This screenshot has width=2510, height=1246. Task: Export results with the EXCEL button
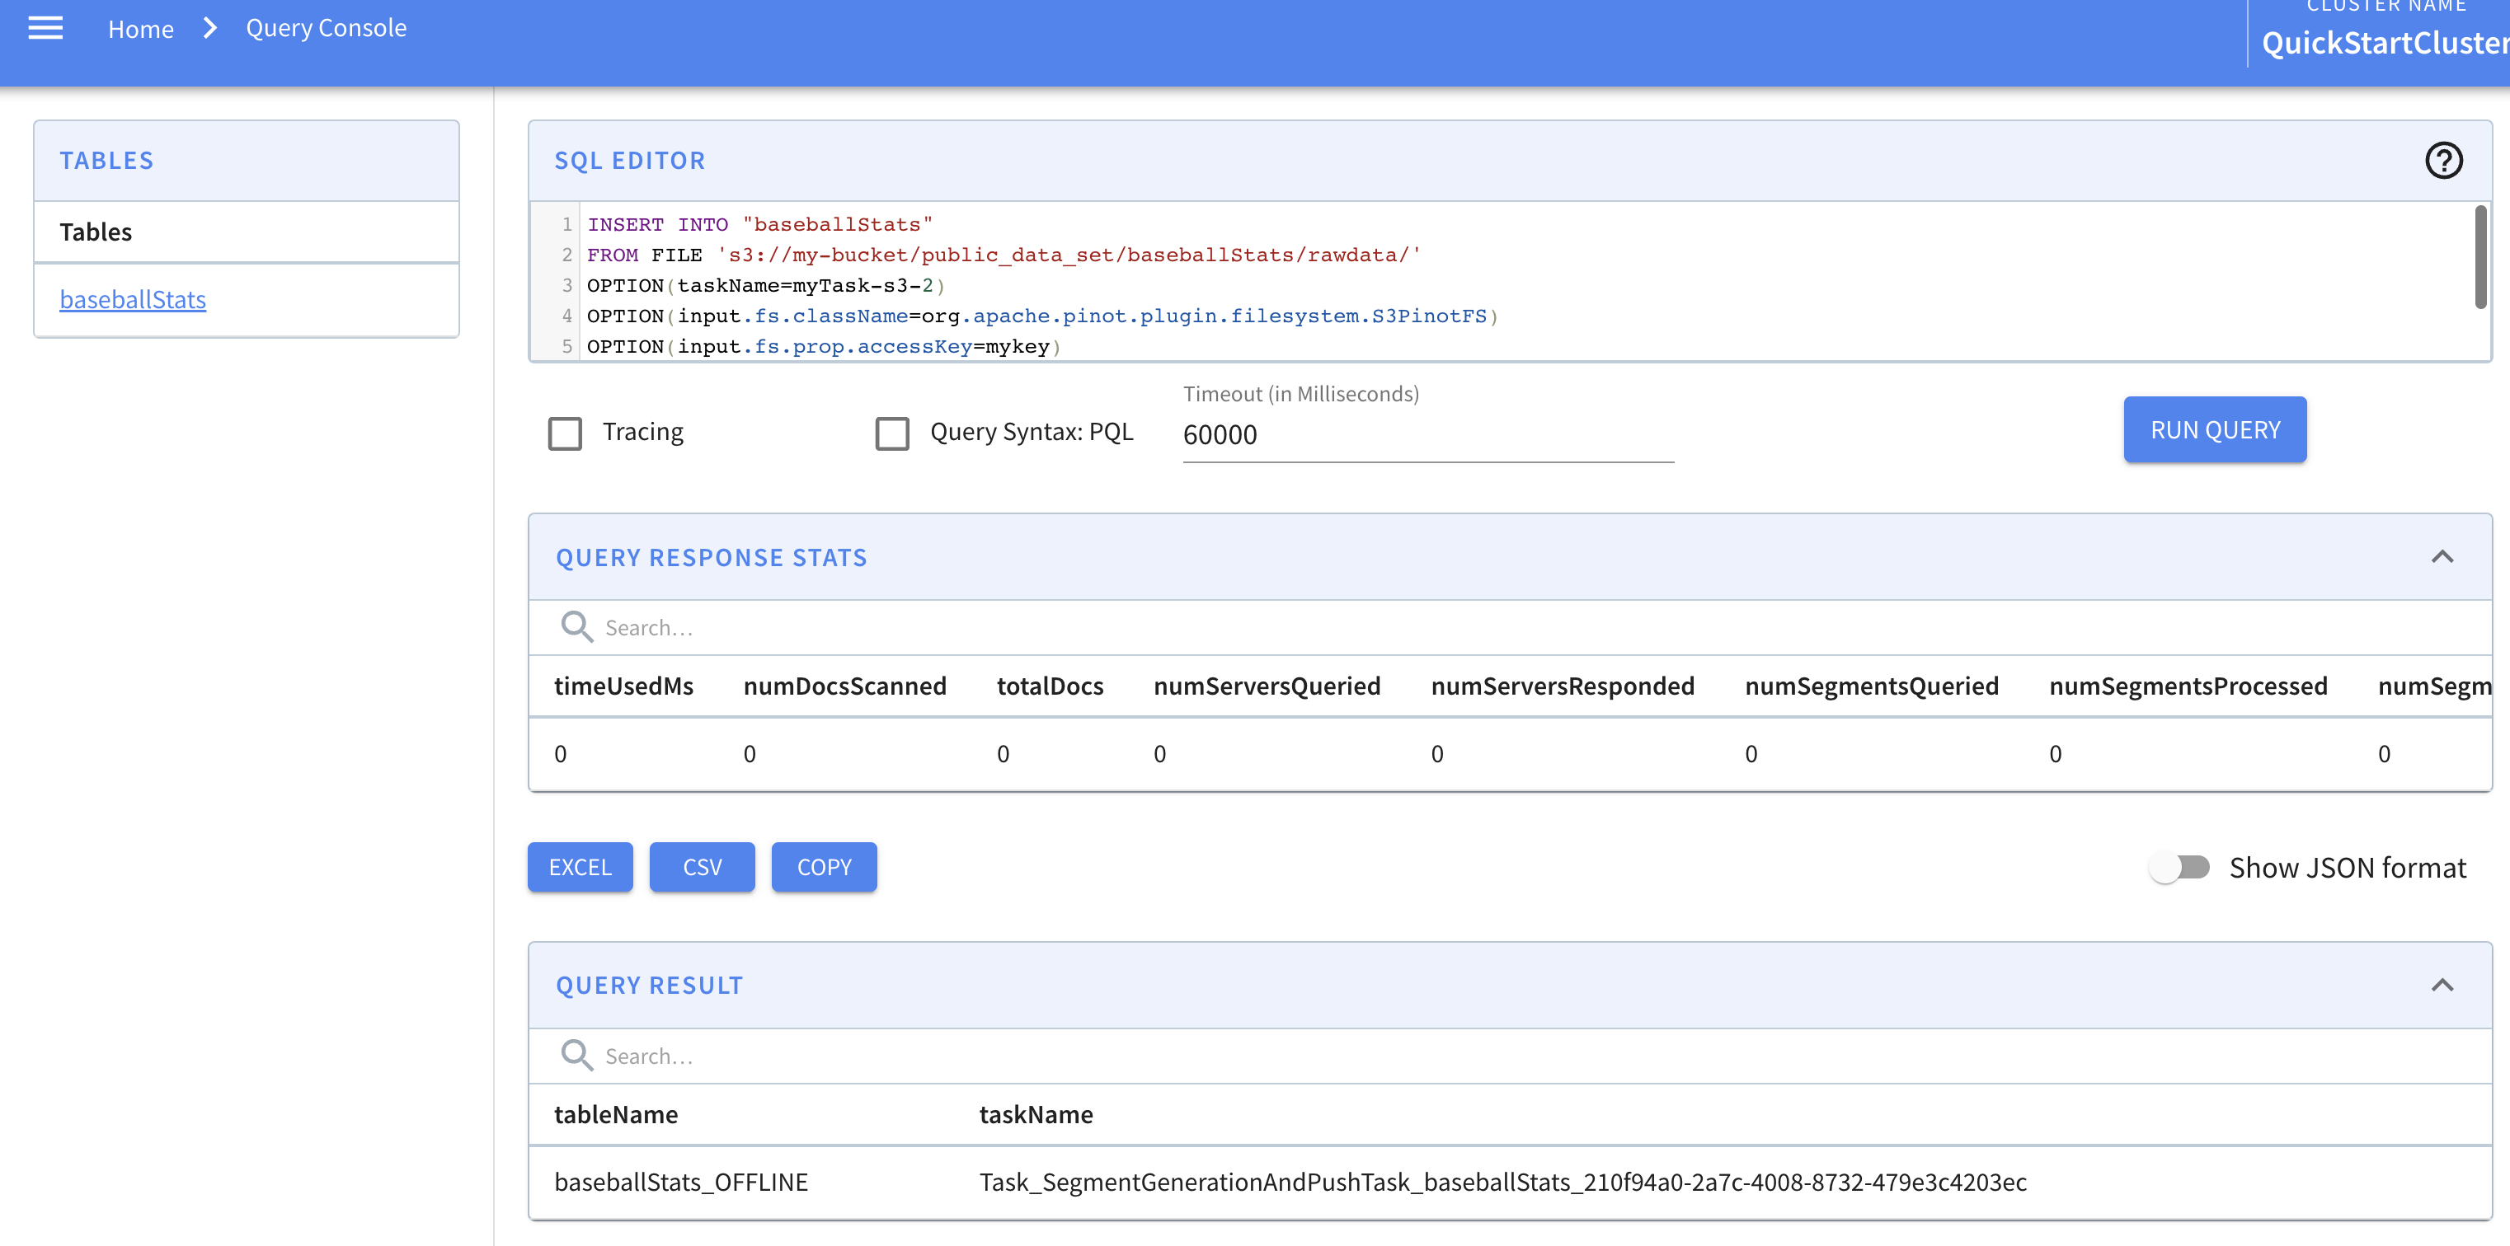[580, 867]
